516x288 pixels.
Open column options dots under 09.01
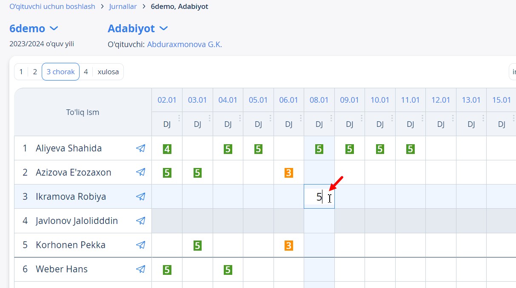[x=362, y=118]
